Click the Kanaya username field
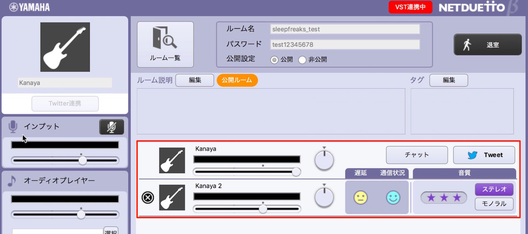528x234 pixels. click(65, 83)
